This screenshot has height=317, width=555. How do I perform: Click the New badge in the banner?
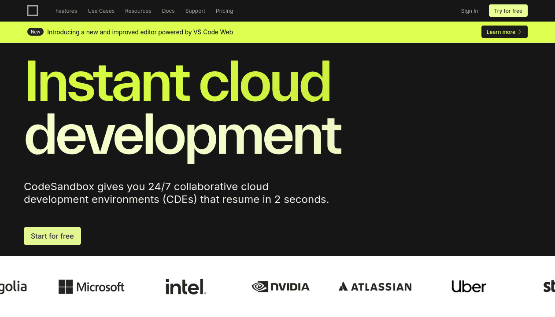(x=35, y=32)
